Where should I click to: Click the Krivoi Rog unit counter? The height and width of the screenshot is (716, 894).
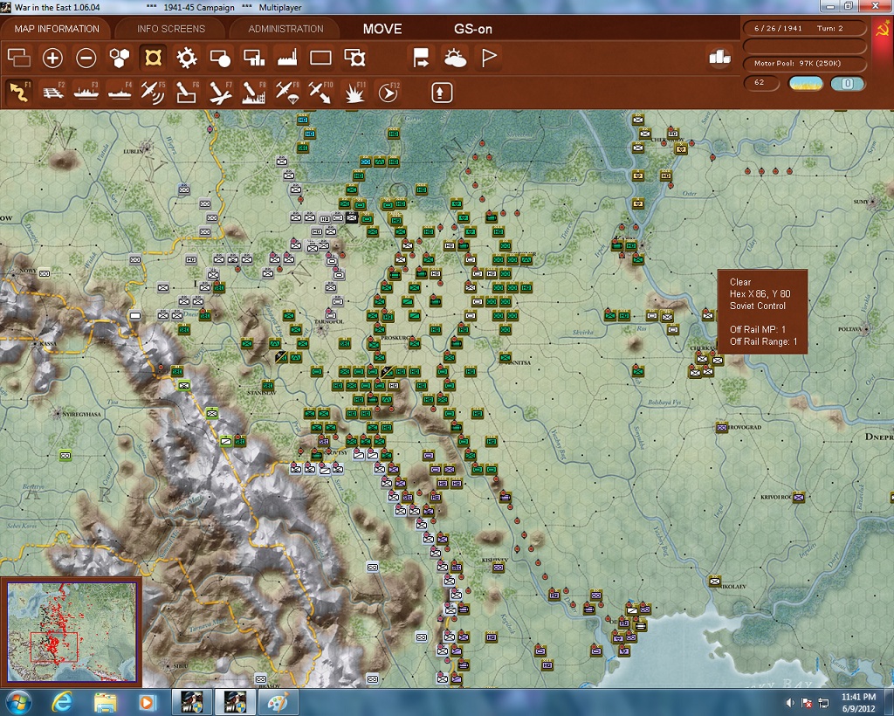[x=800, y=497]
